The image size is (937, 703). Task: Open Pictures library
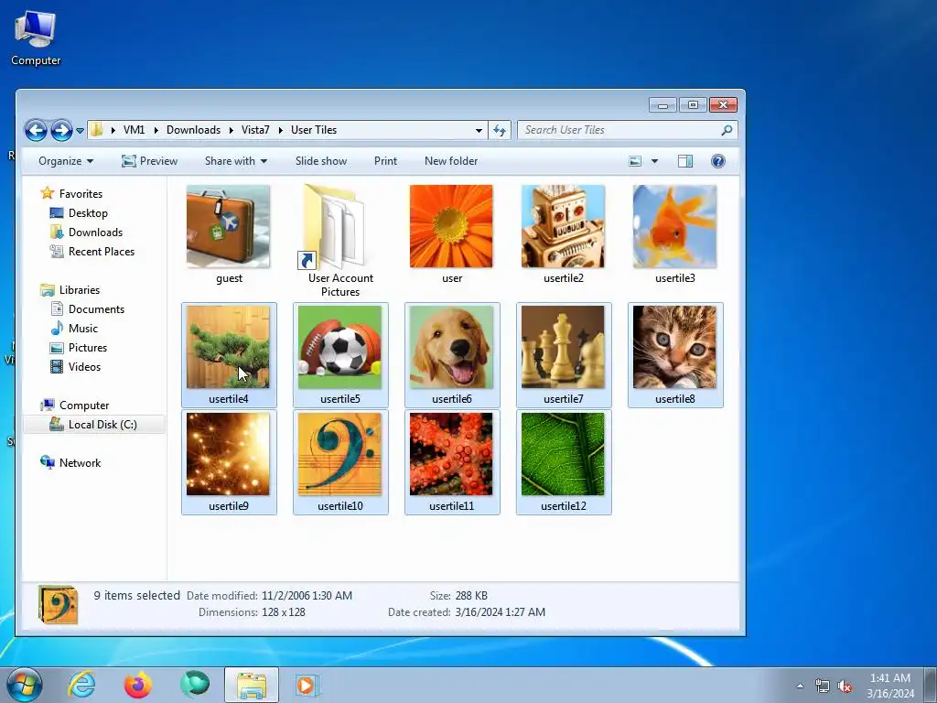coord(87,347)
